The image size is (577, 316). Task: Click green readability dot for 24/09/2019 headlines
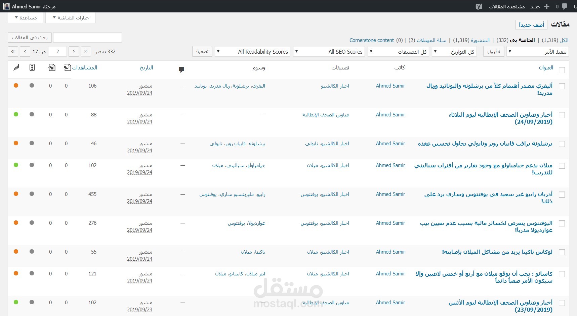coord(16,114)
